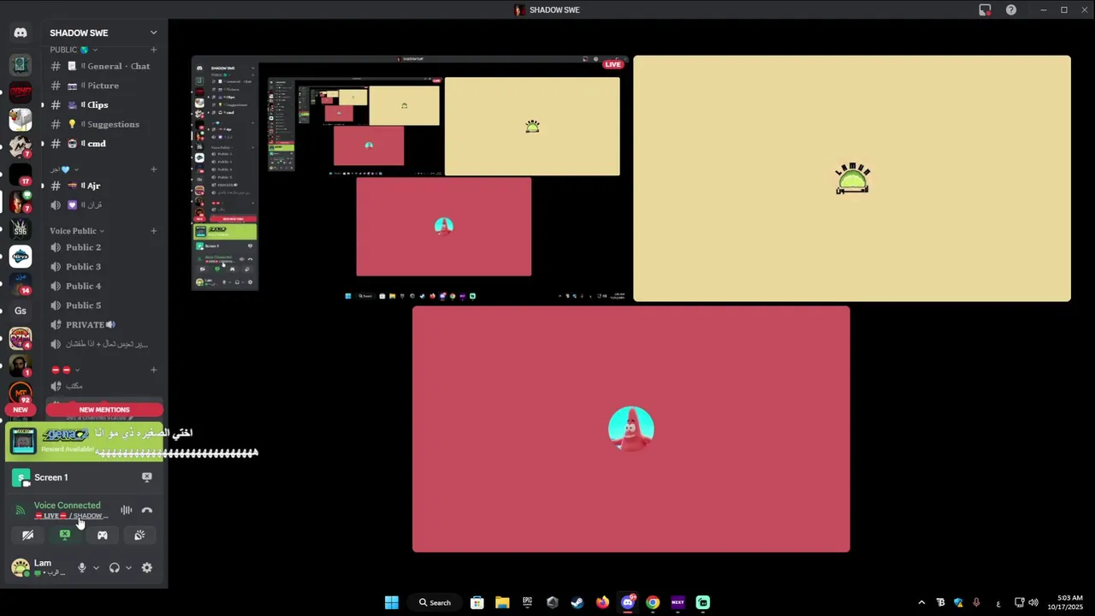
Task: Open volume control in system tray
Action: pyautogui.click(x=1033, y=602)
